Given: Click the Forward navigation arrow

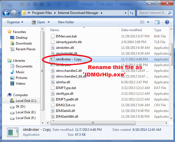Looking at the screenshot, I should tap(14, 13).
